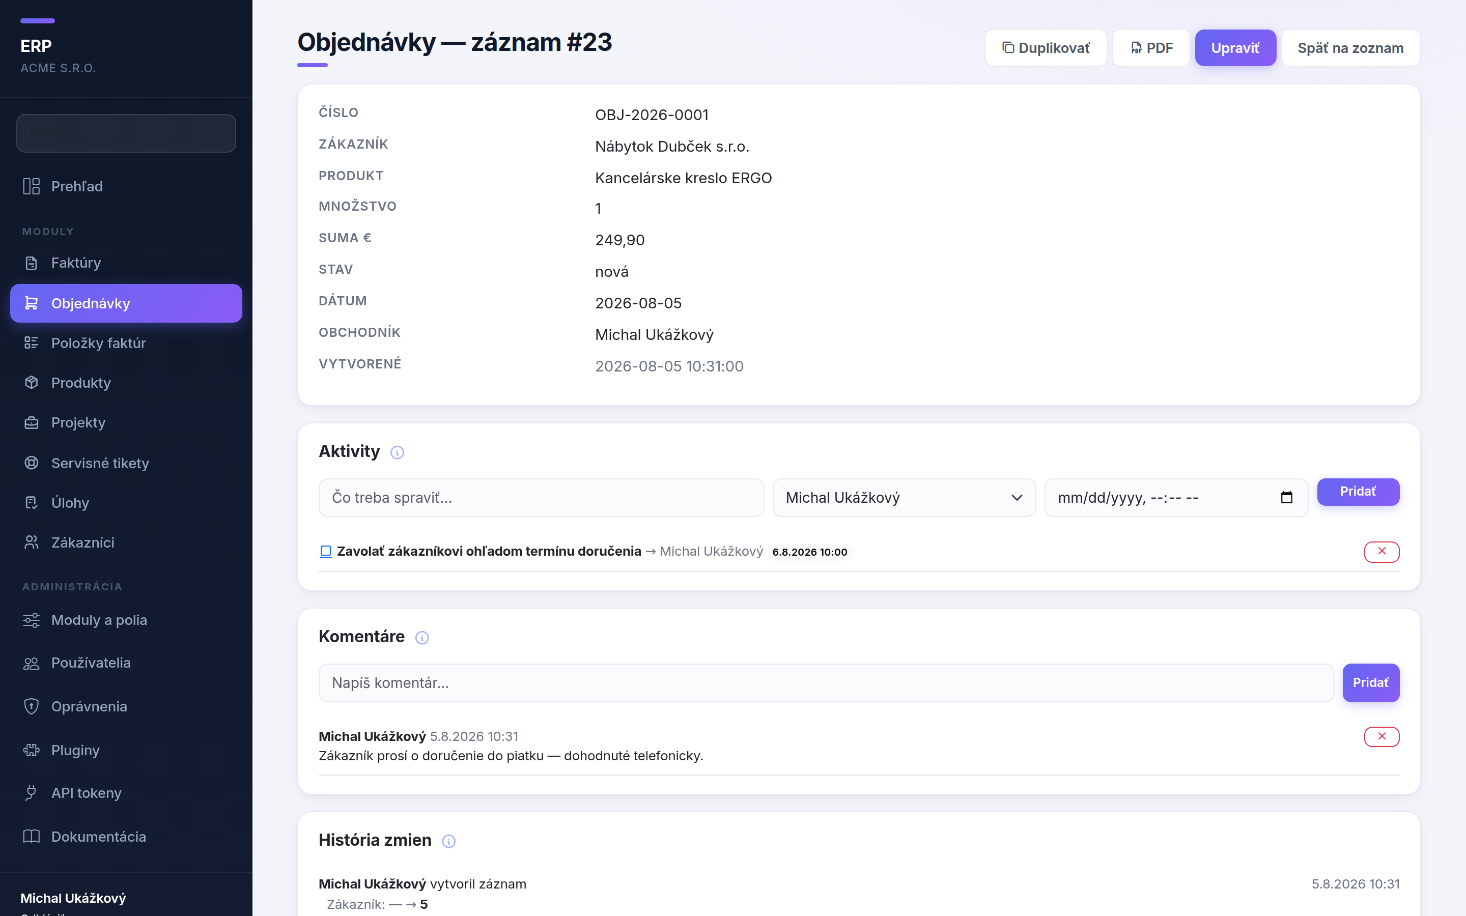This screenshot has width=1466, height=916.
Task: Click the Moduly a polia sliders icon
Action: point(31,620)
